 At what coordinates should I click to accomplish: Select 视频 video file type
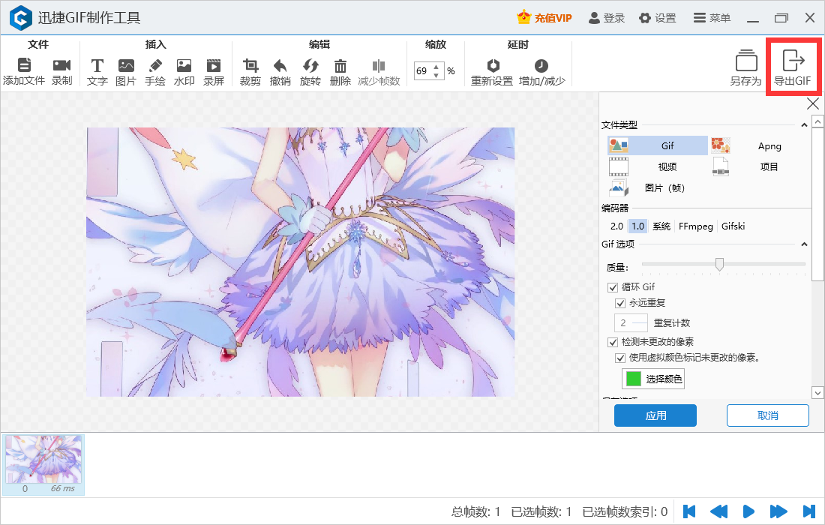click(658, 166)
